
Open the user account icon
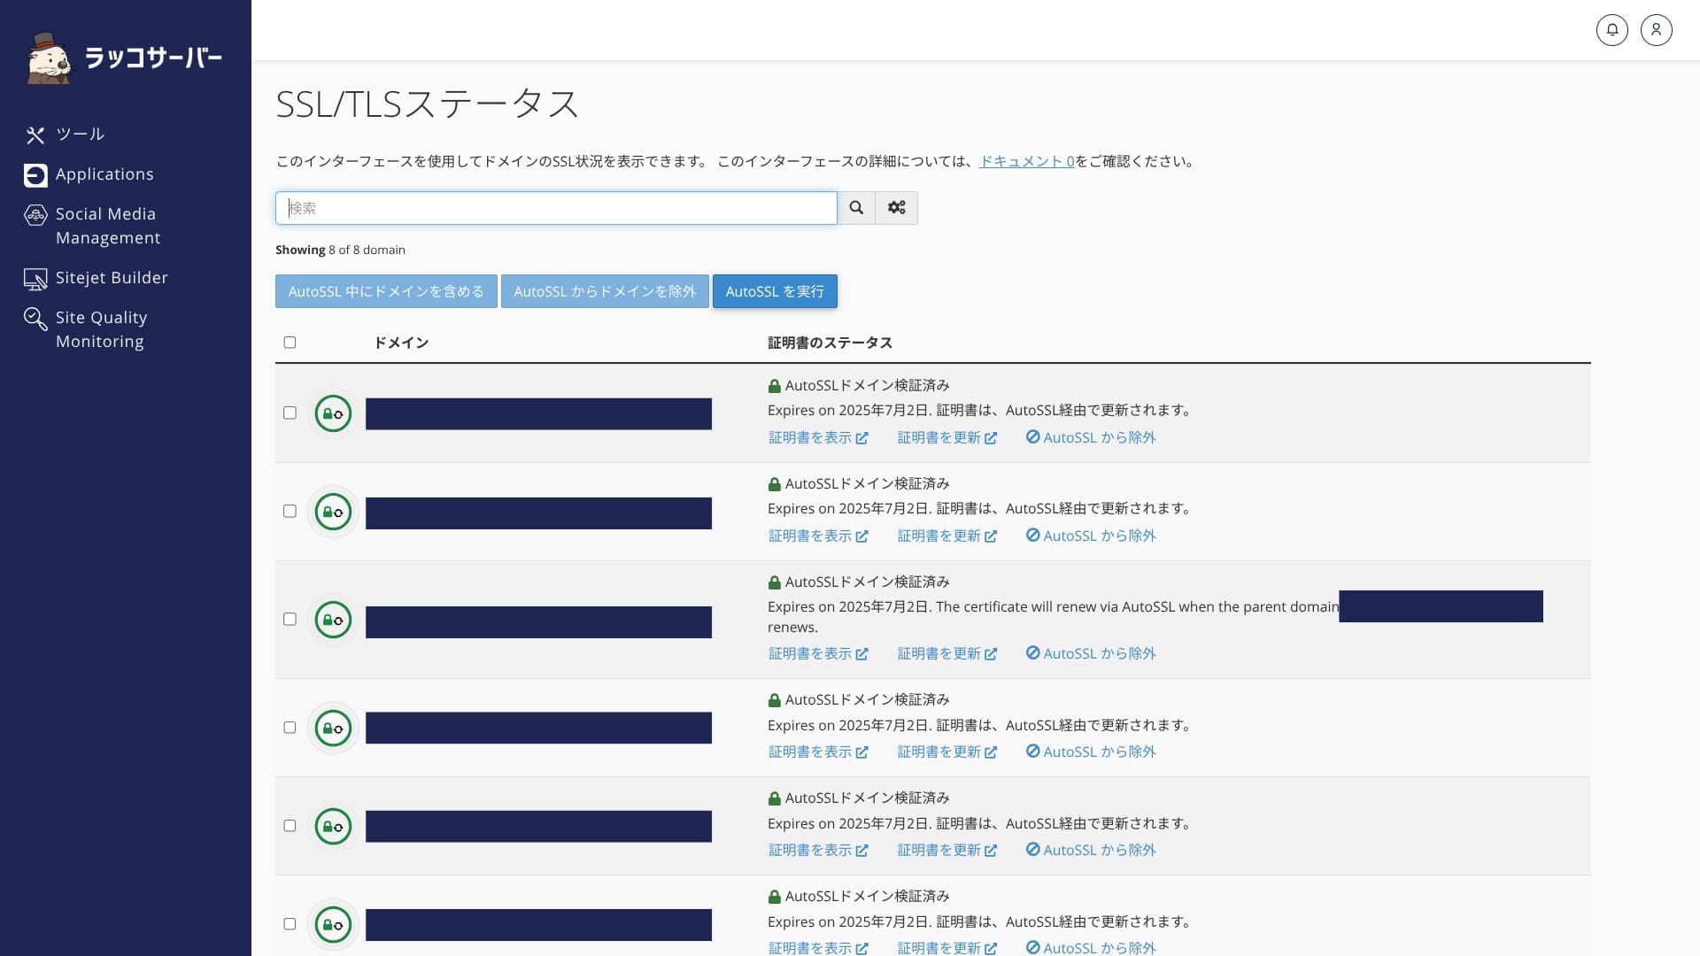[x=1656, y=30]
